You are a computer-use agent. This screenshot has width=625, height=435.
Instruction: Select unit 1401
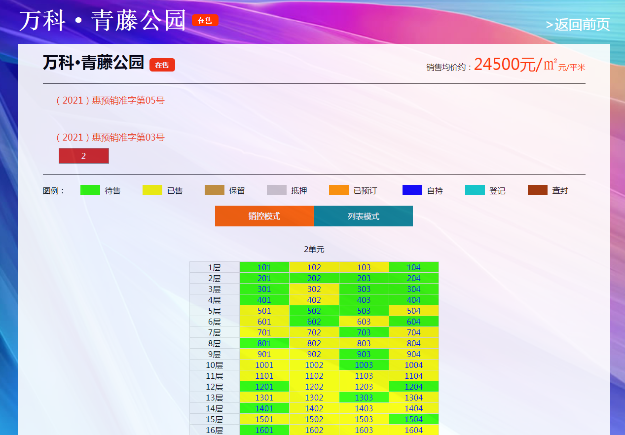[x=264, y=408]
